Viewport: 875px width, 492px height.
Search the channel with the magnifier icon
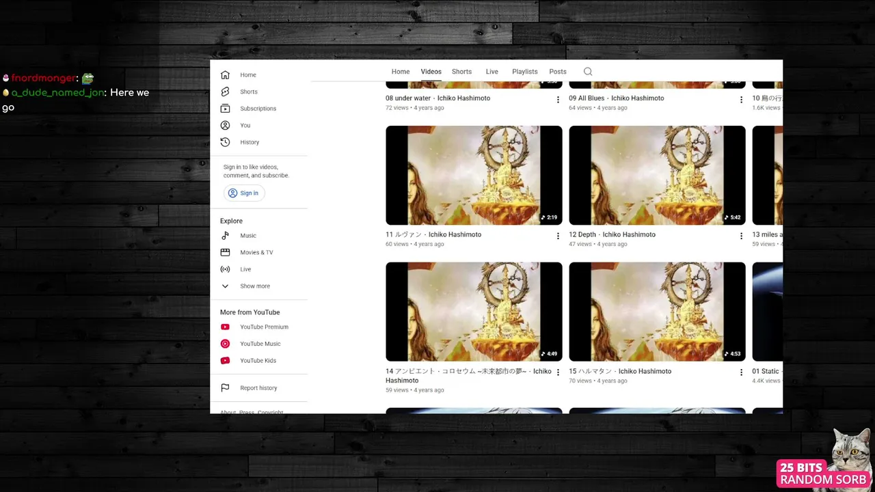click(588, 72)
